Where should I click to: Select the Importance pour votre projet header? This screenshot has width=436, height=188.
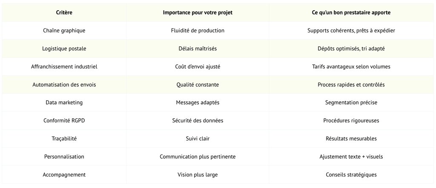coord(198,12)
